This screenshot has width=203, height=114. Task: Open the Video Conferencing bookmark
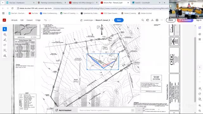[49, 13]
